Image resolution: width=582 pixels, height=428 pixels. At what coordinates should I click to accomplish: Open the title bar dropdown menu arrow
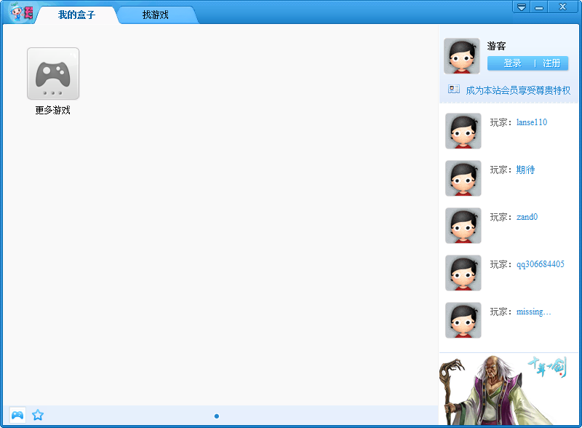point(521,7)
